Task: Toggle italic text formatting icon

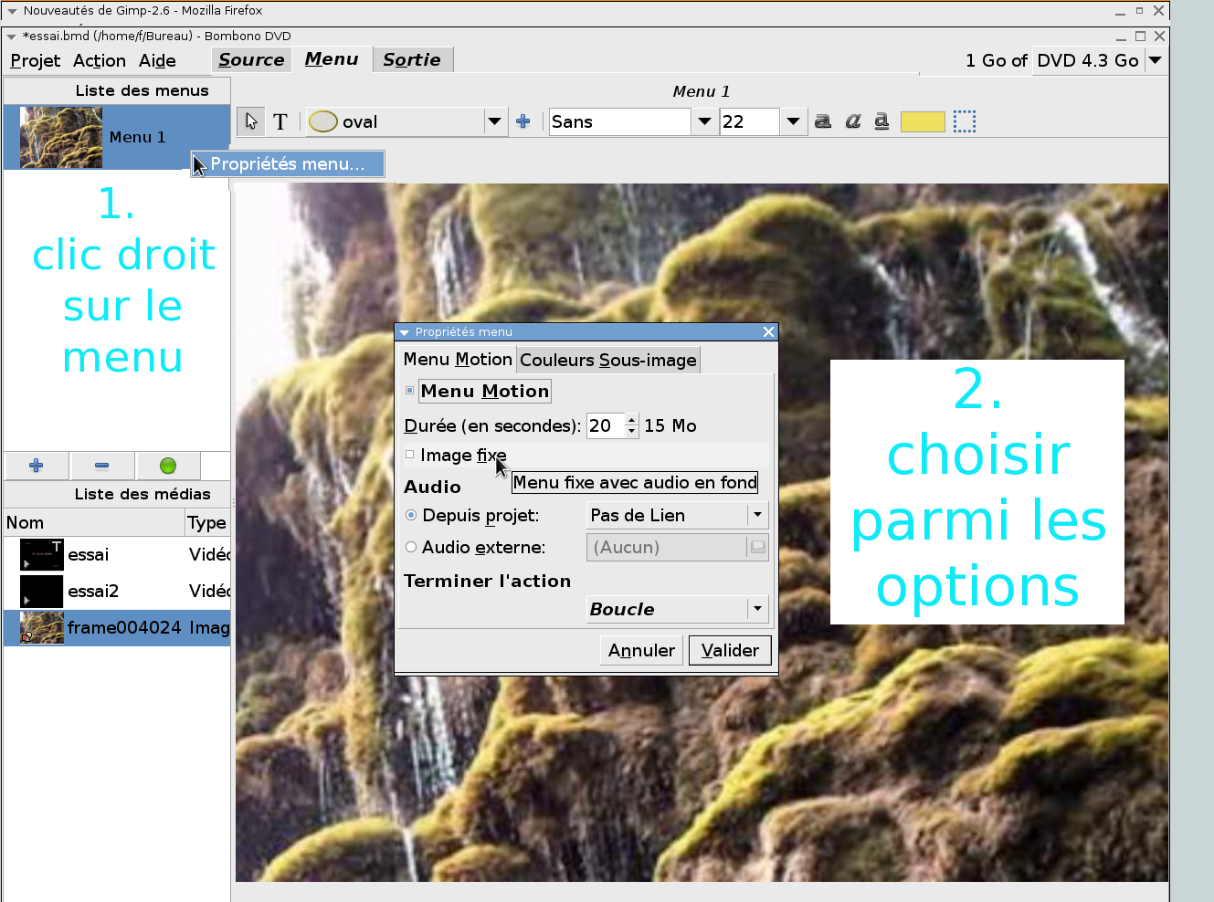Action: [852, 121]
